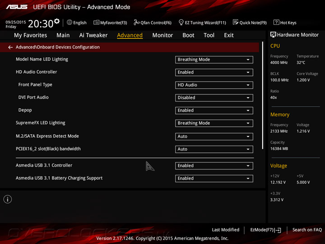
Task: Select Asmedia USB 3.1 Battery Charging label
Action: 59,178
